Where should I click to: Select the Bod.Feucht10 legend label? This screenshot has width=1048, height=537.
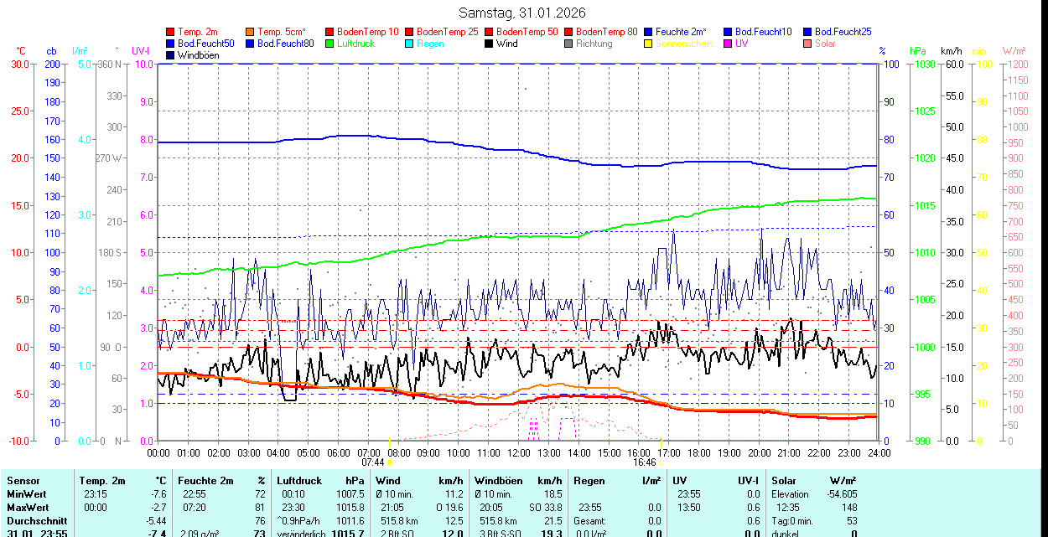763,32
